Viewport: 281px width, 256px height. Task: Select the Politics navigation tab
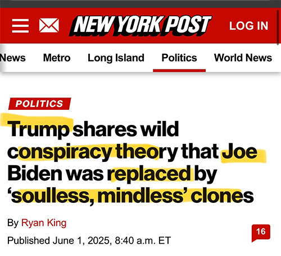click(179, 58)
